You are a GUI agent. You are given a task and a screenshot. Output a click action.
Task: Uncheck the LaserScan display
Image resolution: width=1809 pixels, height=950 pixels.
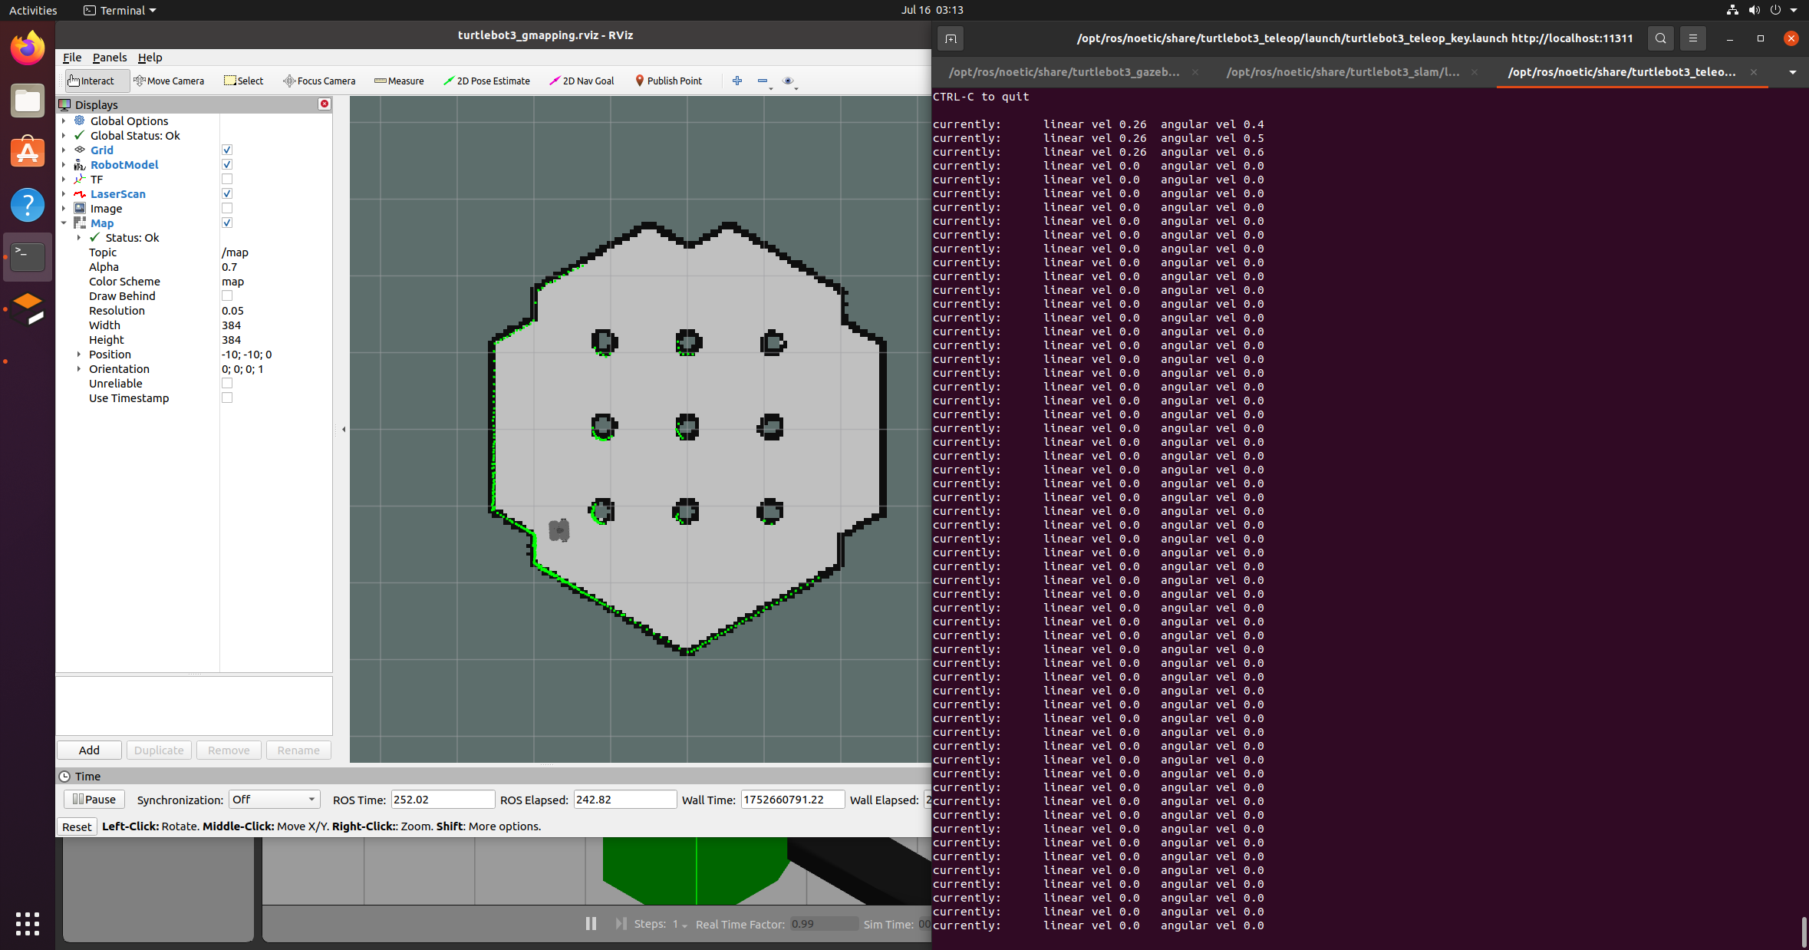(226, 193)
